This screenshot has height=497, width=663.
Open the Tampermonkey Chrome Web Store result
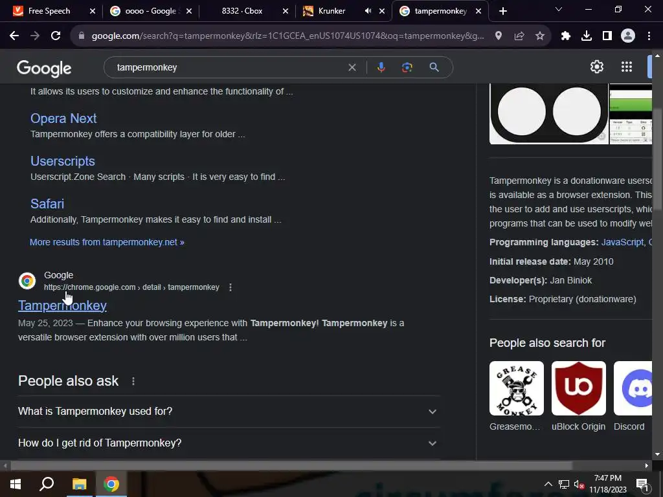pyautogui.click(x=62, y=305)
